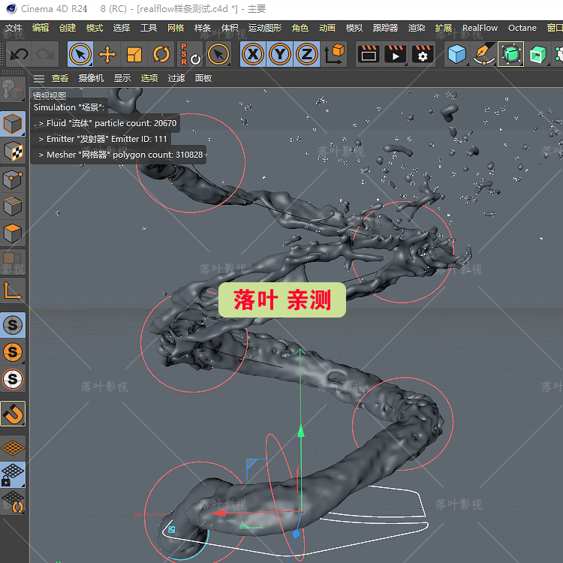563x563 pixels.
Task: Click the Subdivision Surface generator icon
Action: click(511, 54)
